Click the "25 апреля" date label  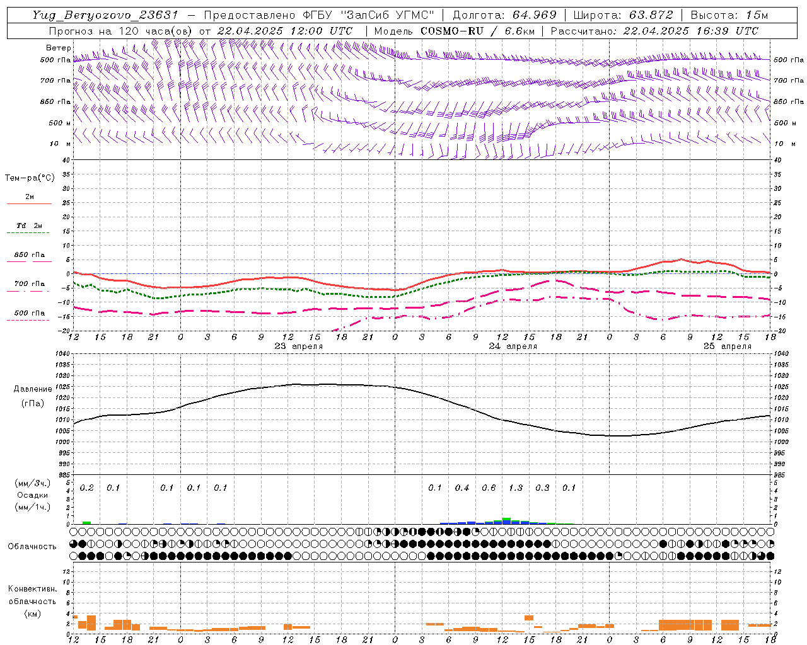(x=728, y=346)
